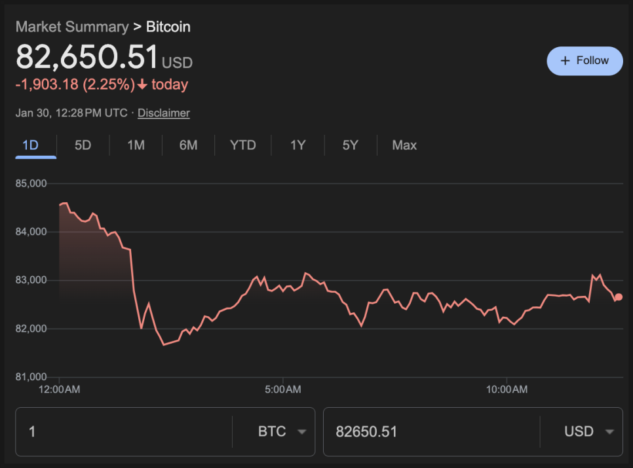
Task: Select the 1D time range tab
Action: 30,145
